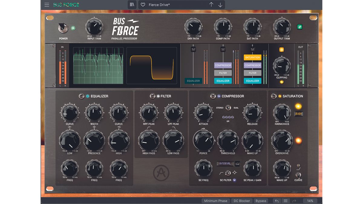Open the INTERNAL sidechain source selector
Screen dimensions: 363x204
click(225, 164)
